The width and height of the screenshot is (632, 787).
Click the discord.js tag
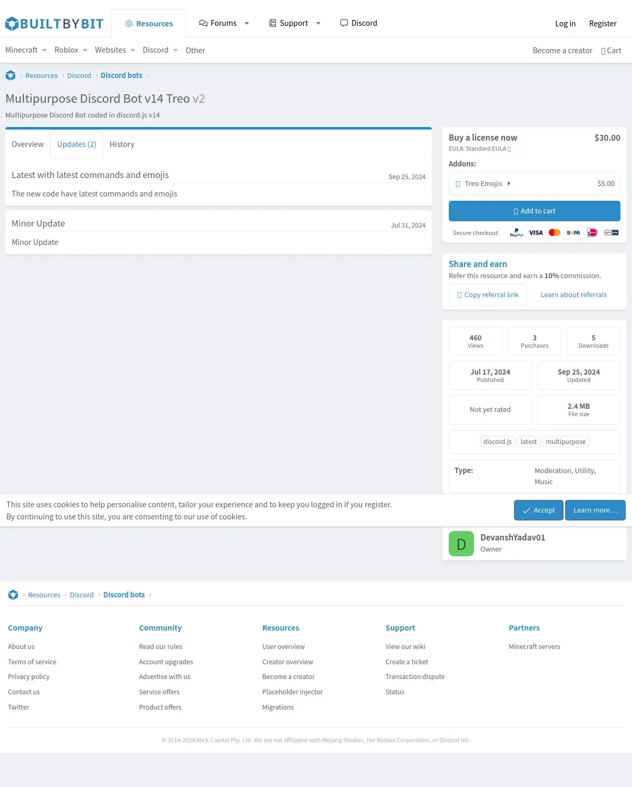click(x=497, y=441)
